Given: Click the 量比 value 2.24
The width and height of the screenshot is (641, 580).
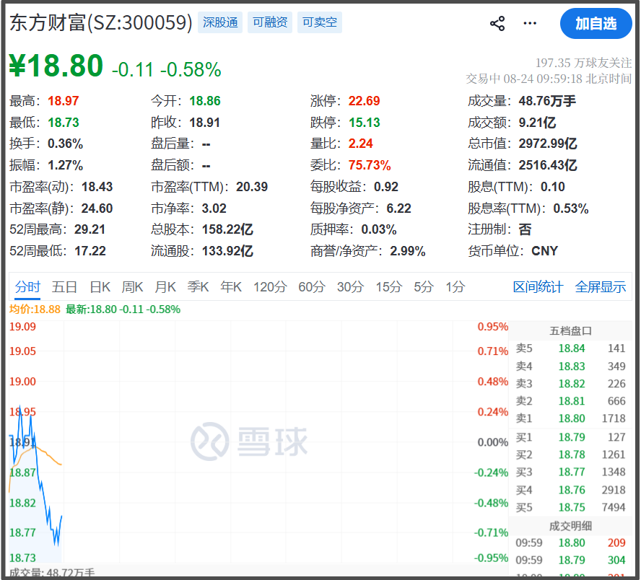Looking at the screenshot, I should (361, 144).
